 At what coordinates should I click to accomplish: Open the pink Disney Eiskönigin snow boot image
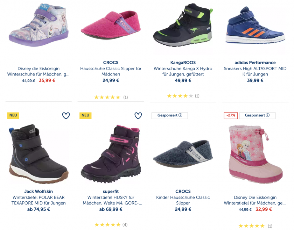(x=255, y=153)
